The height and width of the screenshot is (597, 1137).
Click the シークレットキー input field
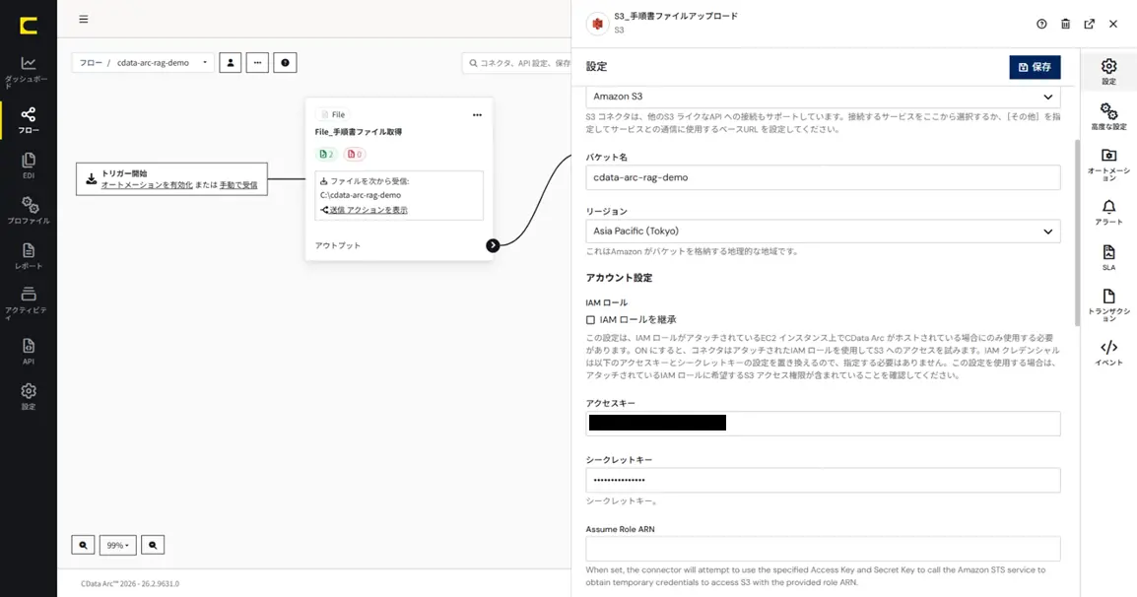pyautogui.click(x=823, y=480)
